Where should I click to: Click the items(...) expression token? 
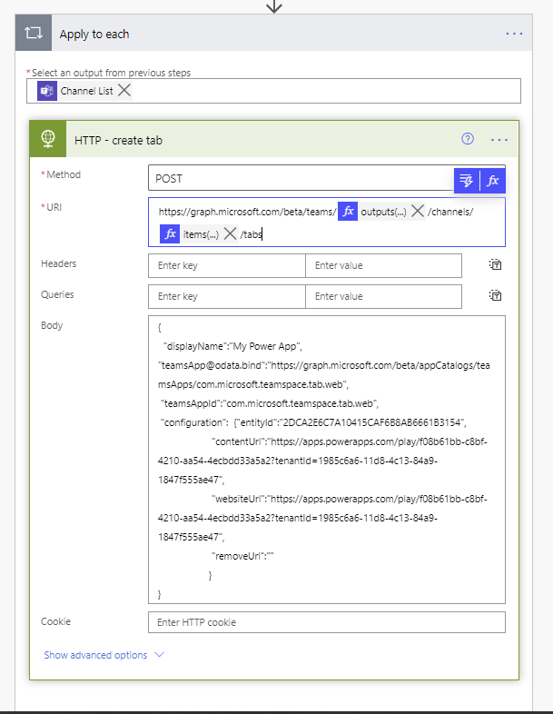coord(201,234)
